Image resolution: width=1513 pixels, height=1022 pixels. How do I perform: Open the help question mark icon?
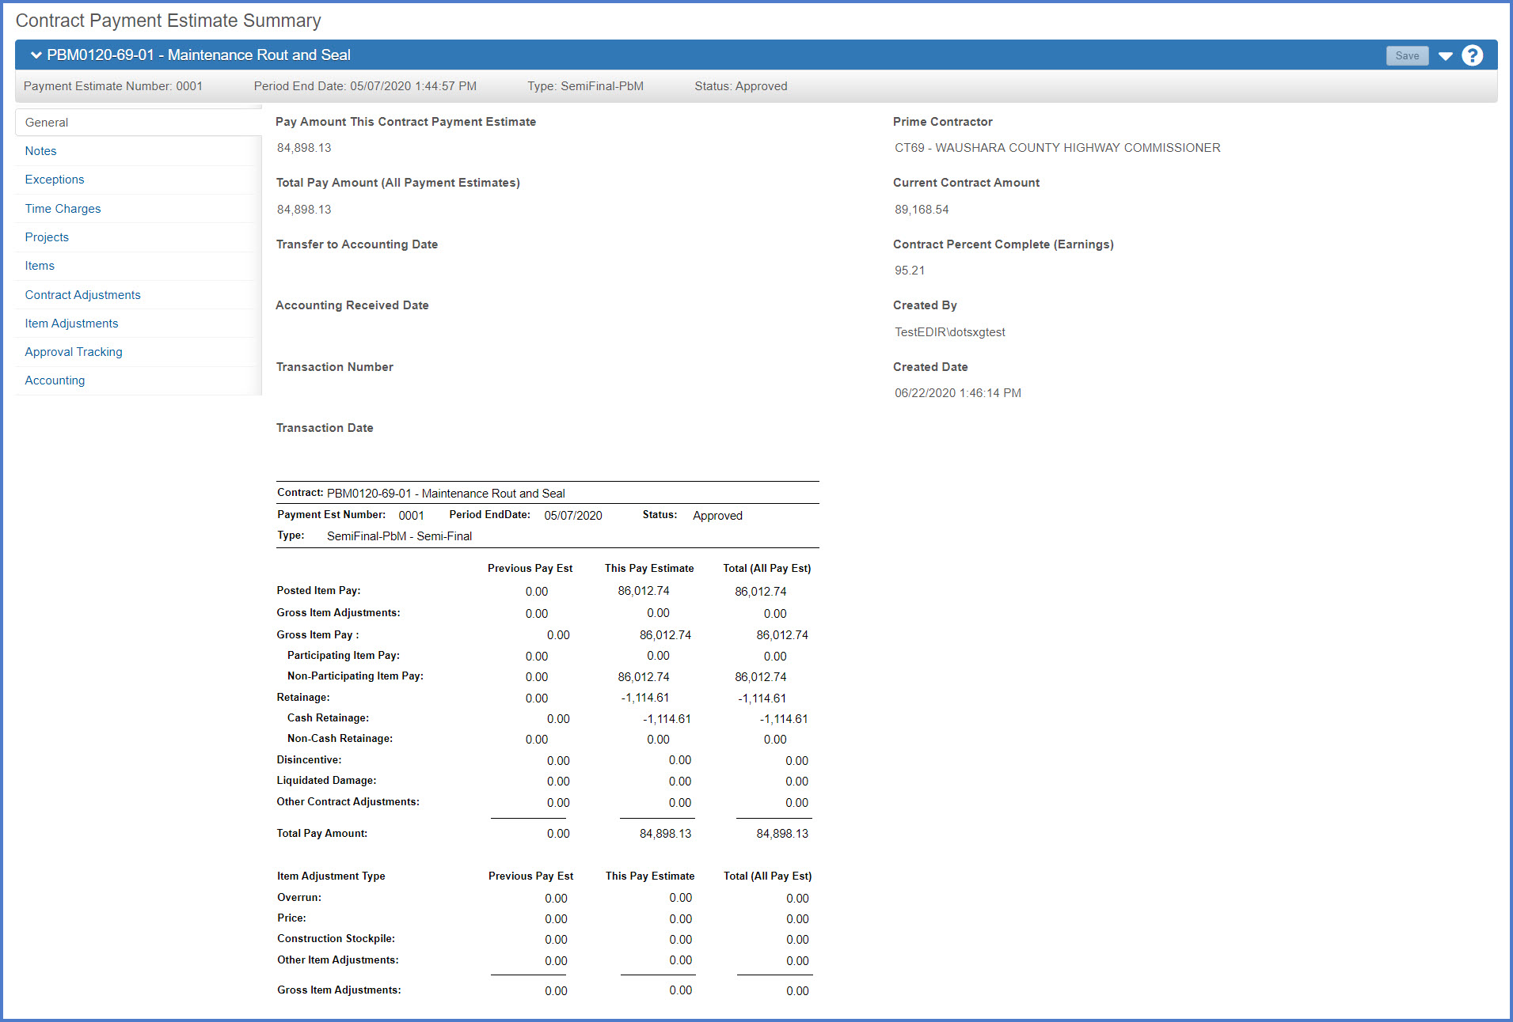tap(1472, 55)
